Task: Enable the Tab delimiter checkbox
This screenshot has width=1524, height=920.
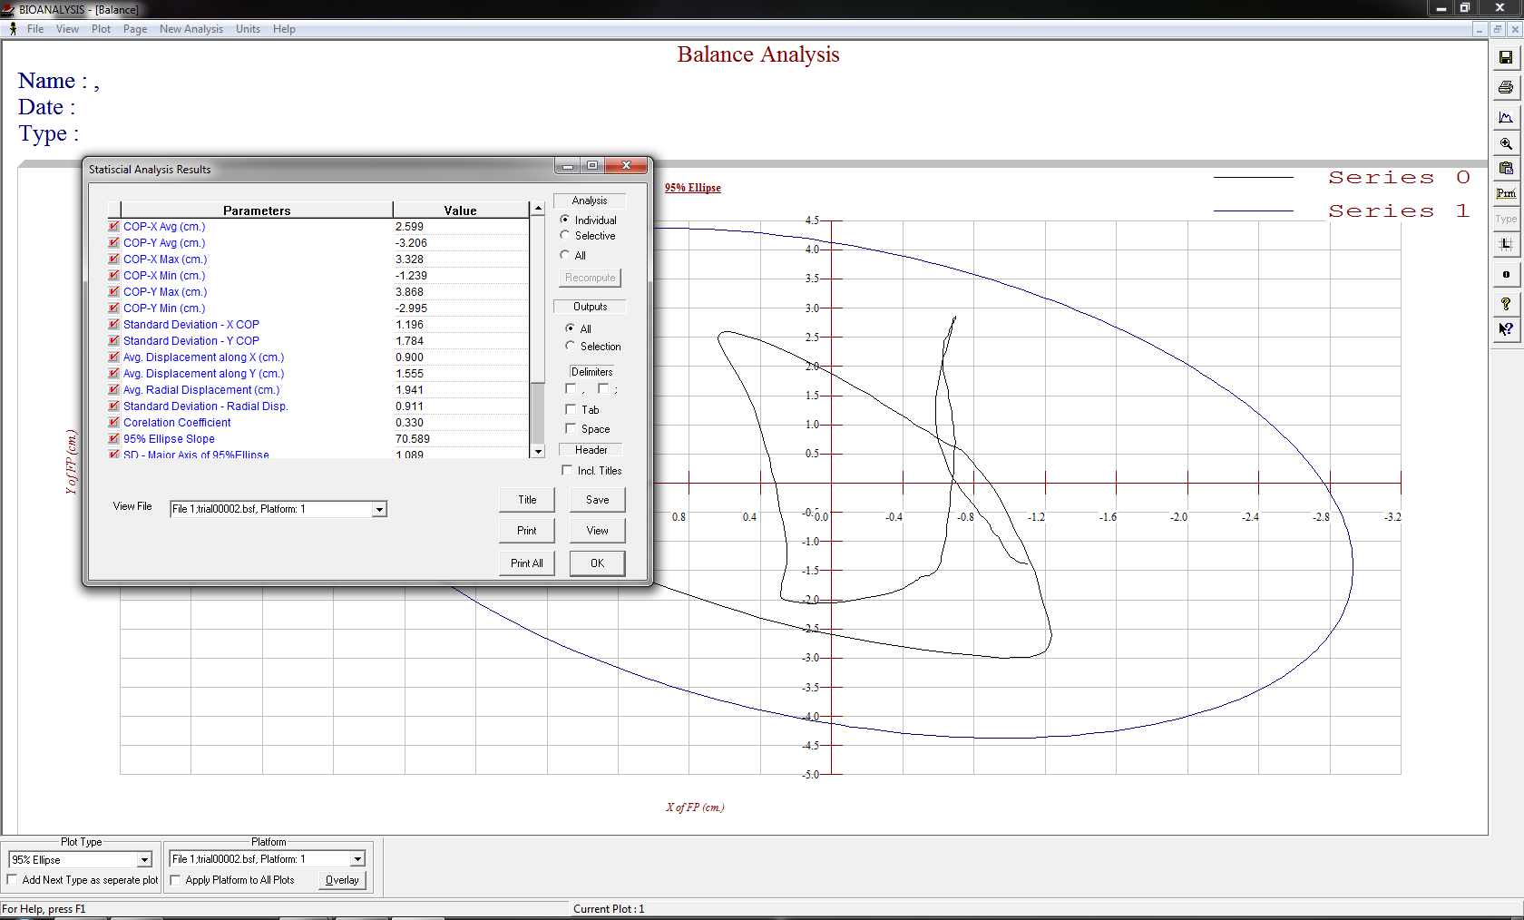Action: (571, 409)
